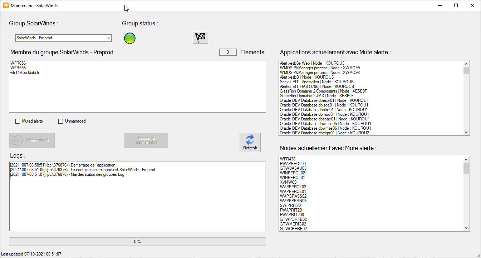
Task: Minimize the Maintenance SolarWinds window
Action: pos(440,5)
